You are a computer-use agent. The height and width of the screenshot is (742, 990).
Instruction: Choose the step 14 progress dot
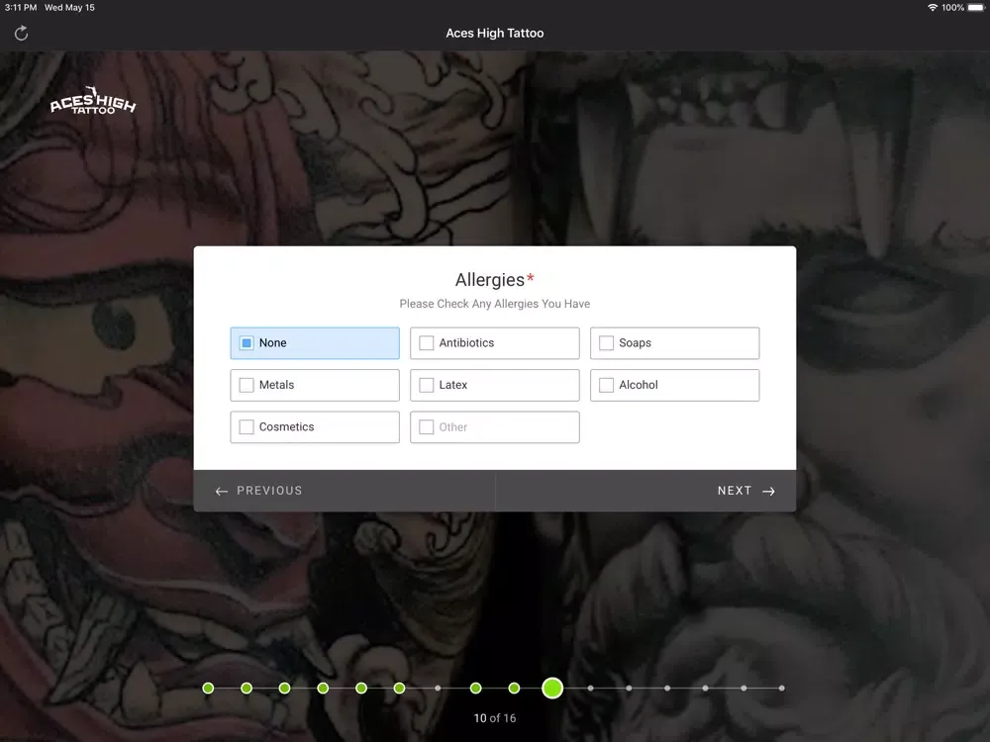point(705,689)
